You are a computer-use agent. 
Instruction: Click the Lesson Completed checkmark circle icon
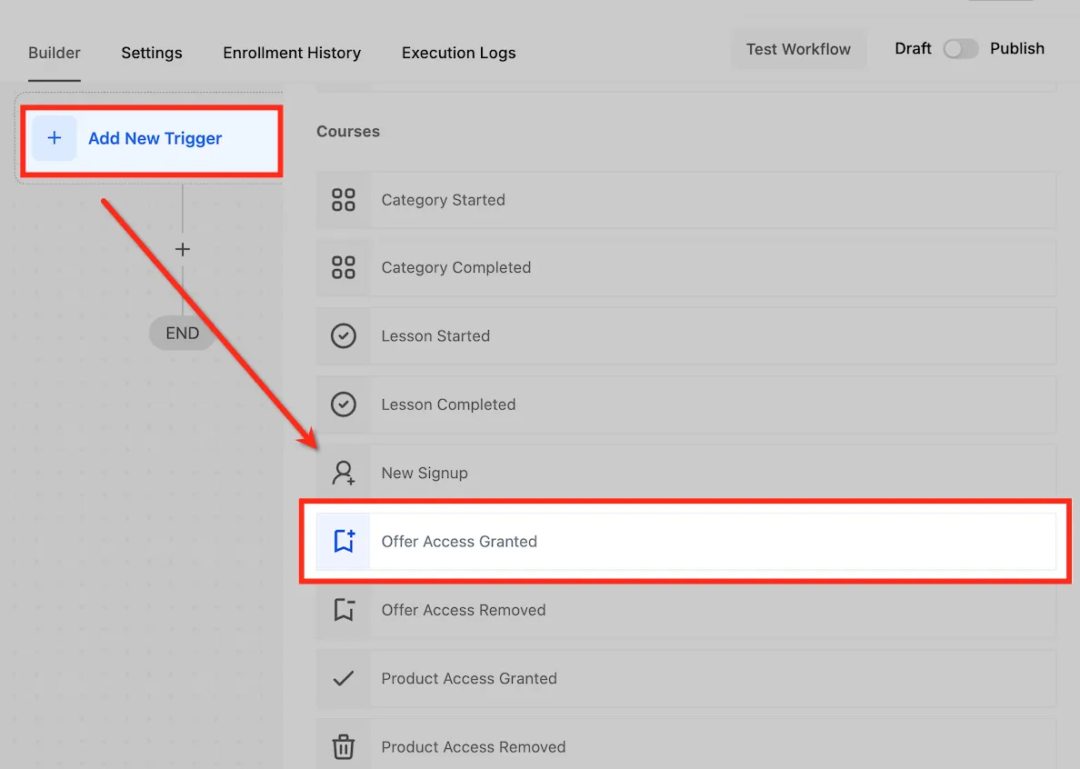coord(343,404)
